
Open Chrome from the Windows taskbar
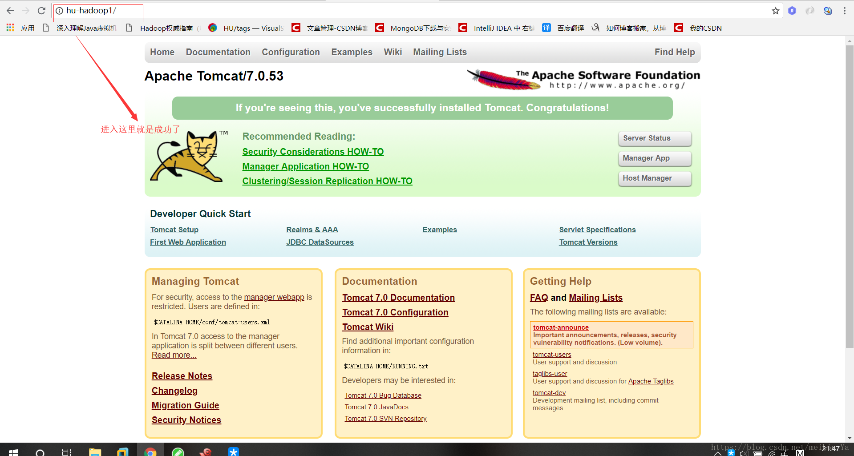click(x=150, y=452)
